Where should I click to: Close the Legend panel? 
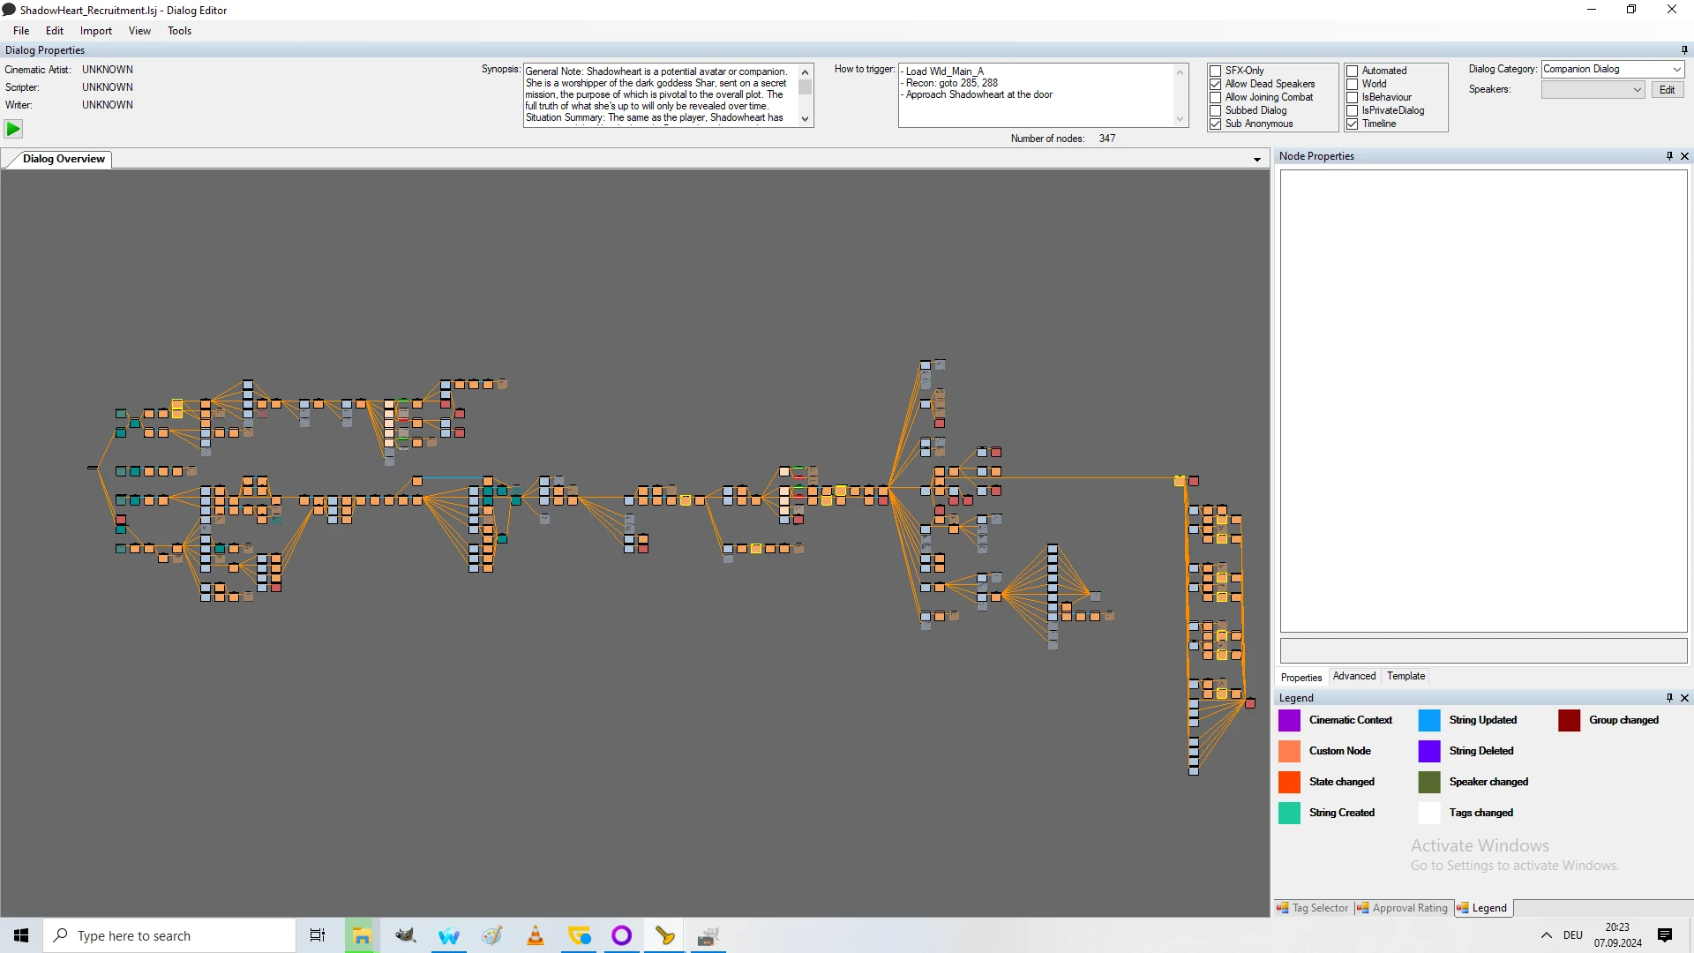click(1684, 698)
